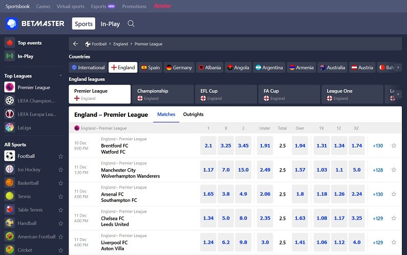Select the Sports header tab
Viewport: 407px width, 255px height.
pyautogui.click(x=83, y=24)
